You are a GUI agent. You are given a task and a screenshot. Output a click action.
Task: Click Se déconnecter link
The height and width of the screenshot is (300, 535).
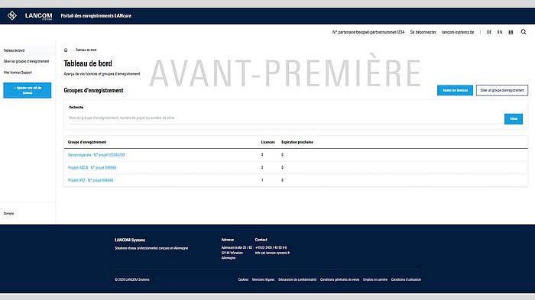[x=423, y=32]
